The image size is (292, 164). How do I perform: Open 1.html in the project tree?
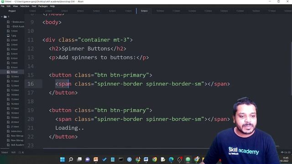click(x=14, y=31)
